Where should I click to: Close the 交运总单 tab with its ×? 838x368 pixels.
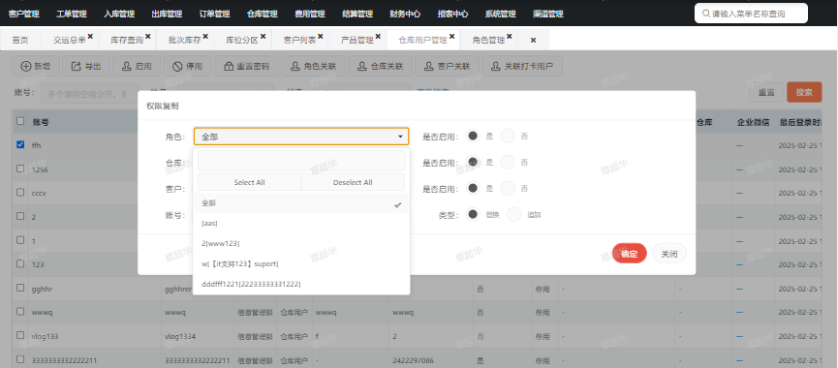click(x=90, y=37)
